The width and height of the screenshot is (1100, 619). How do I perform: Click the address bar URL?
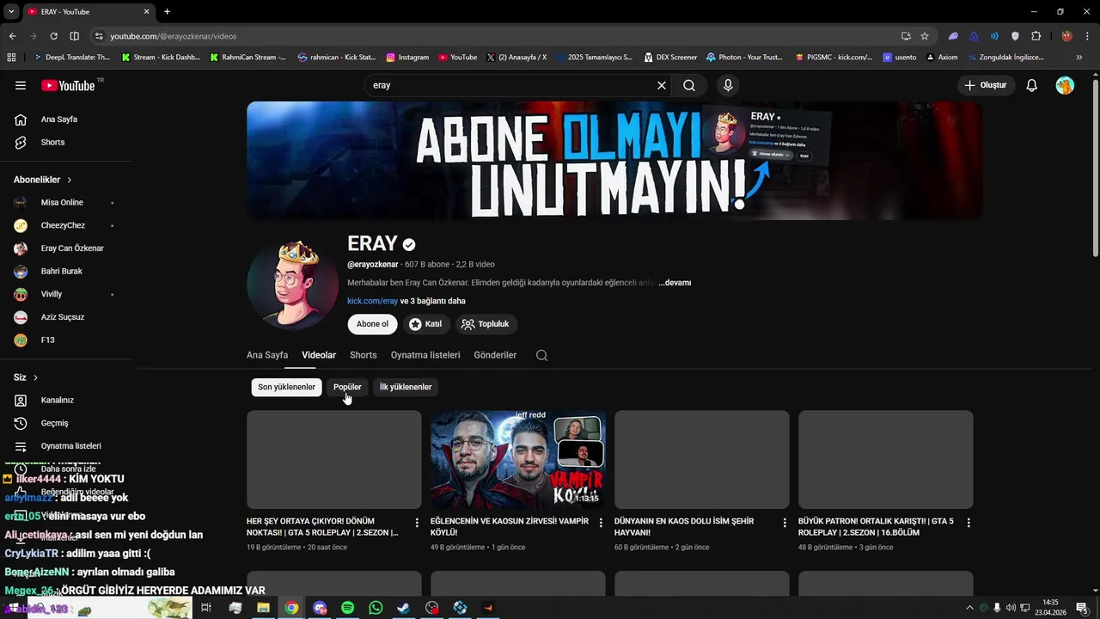click(174, 36)
